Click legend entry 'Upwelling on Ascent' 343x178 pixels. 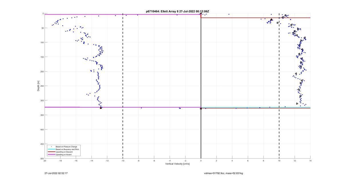64,154
